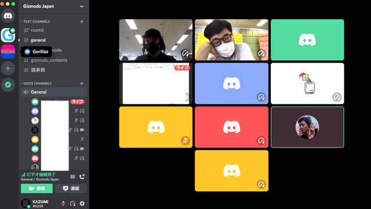The image size is (371, 209).
Task: Select black-masked man in cap video tile
Action: coord(156,40)
